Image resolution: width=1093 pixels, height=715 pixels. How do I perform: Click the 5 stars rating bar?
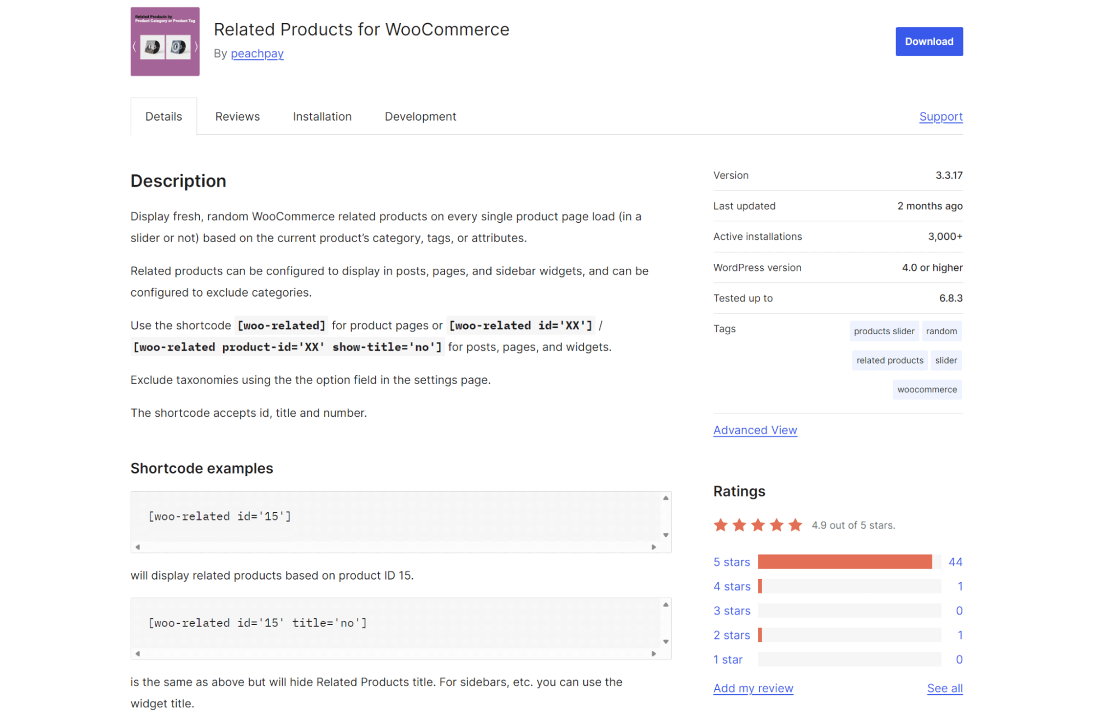point(847,562)
